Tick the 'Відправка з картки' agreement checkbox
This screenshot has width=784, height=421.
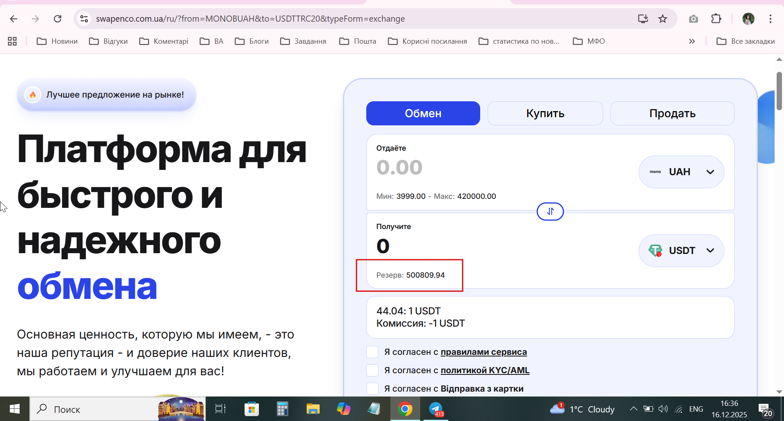pos(372,389)
